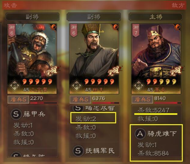Click the S rank icon beside 藤甲兵

(x=16, y=114)
